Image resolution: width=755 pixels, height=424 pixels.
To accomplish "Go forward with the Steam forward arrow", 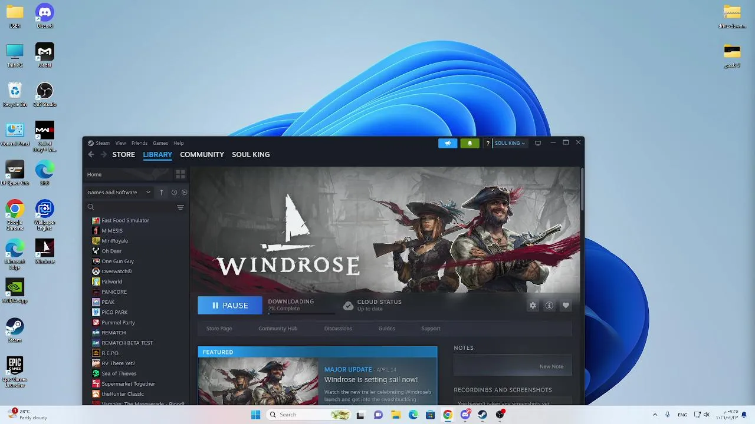I will 104,154.
